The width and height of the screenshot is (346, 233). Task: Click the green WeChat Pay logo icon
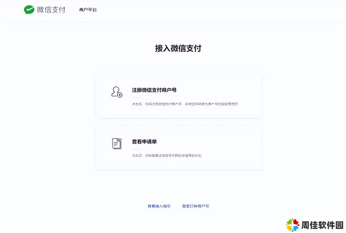tap(29, 10)
